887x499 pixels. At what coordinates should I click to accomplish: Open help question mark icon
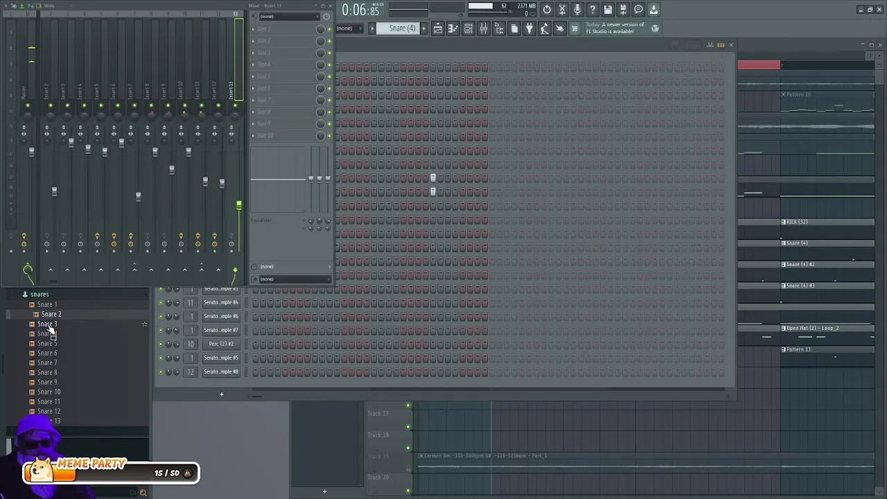(592, 10)
